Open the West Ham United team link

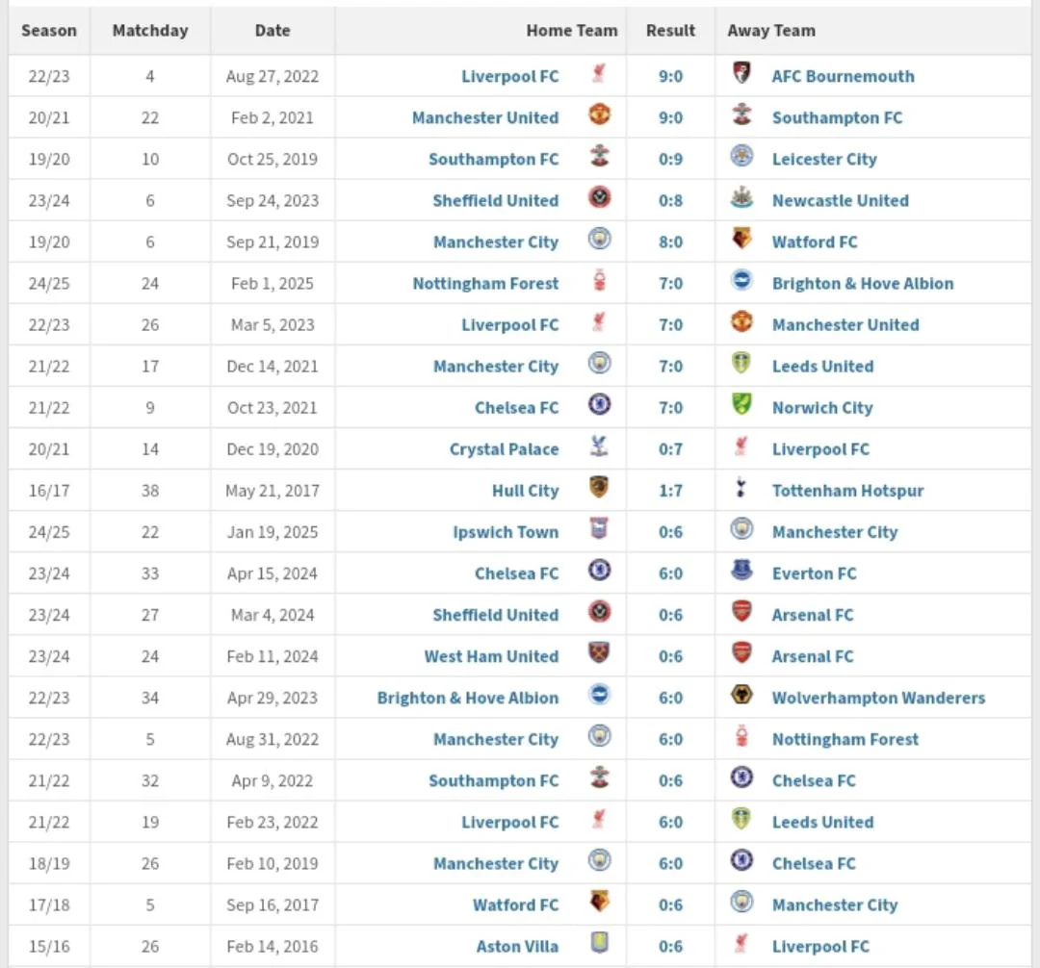pyautogui.click(x=491, y=656)
